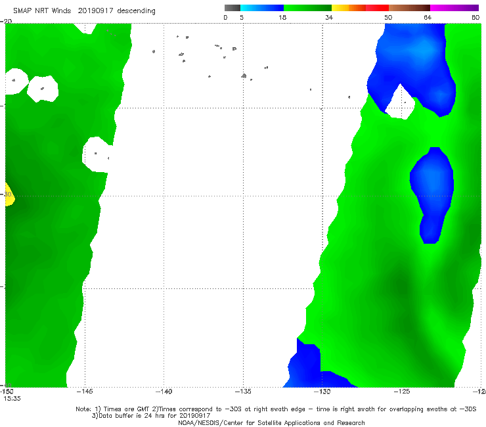Click the color bar label '18'
This screenshot has height=427, width=486.
coord(282,18)
